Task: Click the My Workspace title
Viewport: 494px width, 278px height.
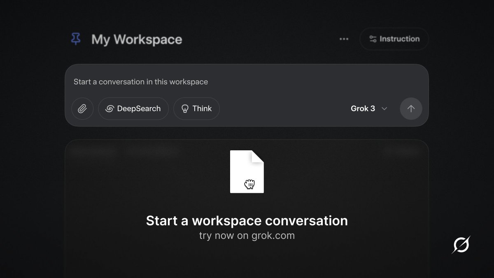Action: point(137,40)
